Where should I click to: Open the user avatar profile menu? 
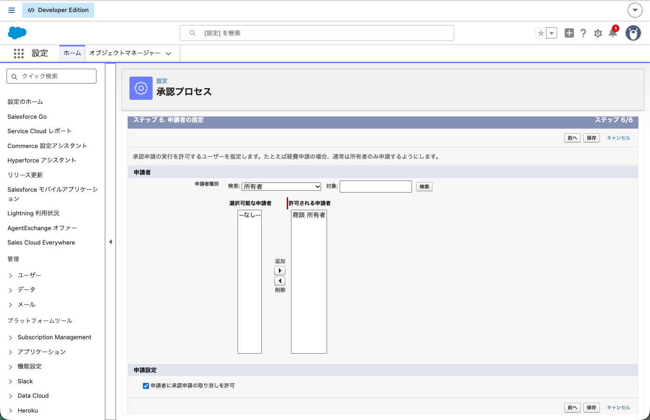tap(633, 33)
